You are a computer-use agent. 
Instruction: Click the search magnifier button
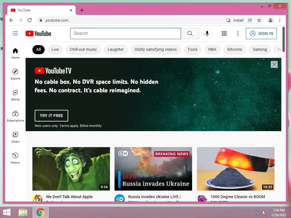coord(190,33)
